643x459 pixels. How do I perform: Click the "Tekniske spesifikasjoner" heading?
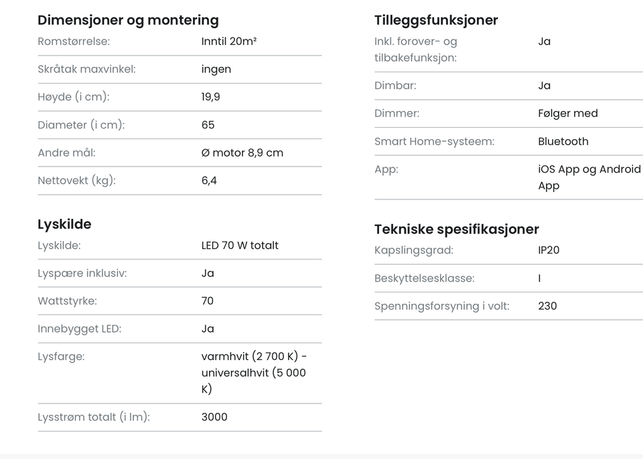457,230
